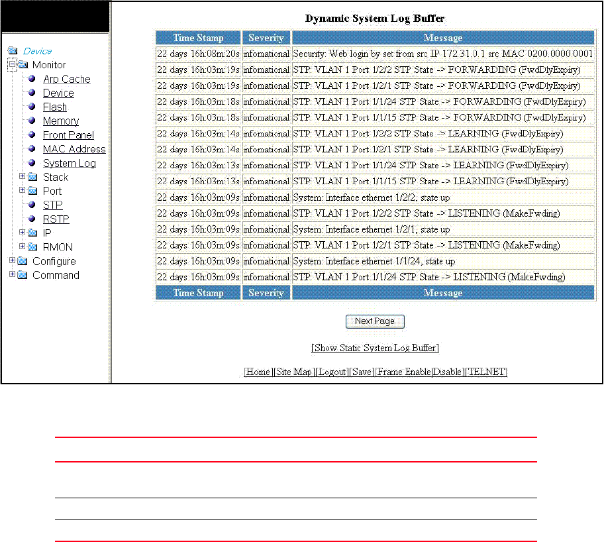The width and height of the screenshot is (604, 542).
Task: Click the Web login by set message
Action: pos(443,54)
